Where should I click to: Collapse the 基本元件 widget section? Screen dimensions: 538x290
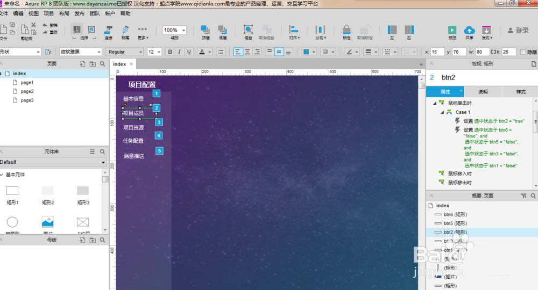click(2, 175)
